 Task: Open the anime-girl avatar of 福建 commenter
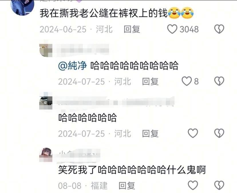46,155
